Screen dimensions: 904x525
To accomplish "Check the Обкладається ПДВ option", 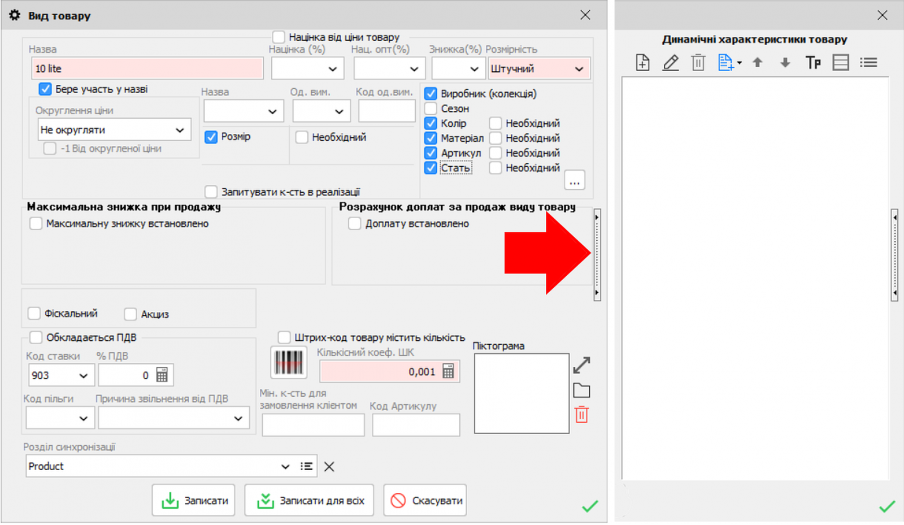I will [x=36, y=337].
